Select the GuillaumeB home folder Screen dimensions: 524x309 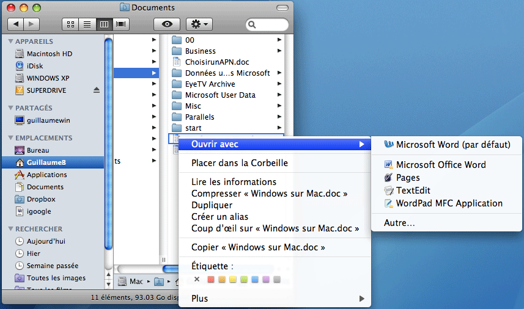click(53, 162)
